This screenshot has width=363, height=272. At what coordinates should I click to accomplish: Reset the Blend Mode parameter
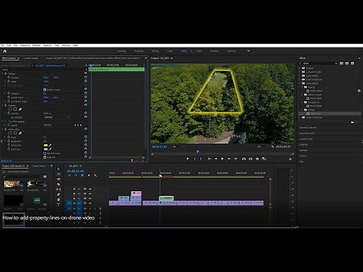pos(85,117)
